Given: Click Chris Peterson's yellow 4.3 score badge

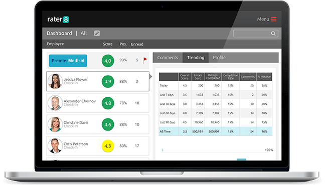Looking at the screenshot, I should tap(108, 146).
